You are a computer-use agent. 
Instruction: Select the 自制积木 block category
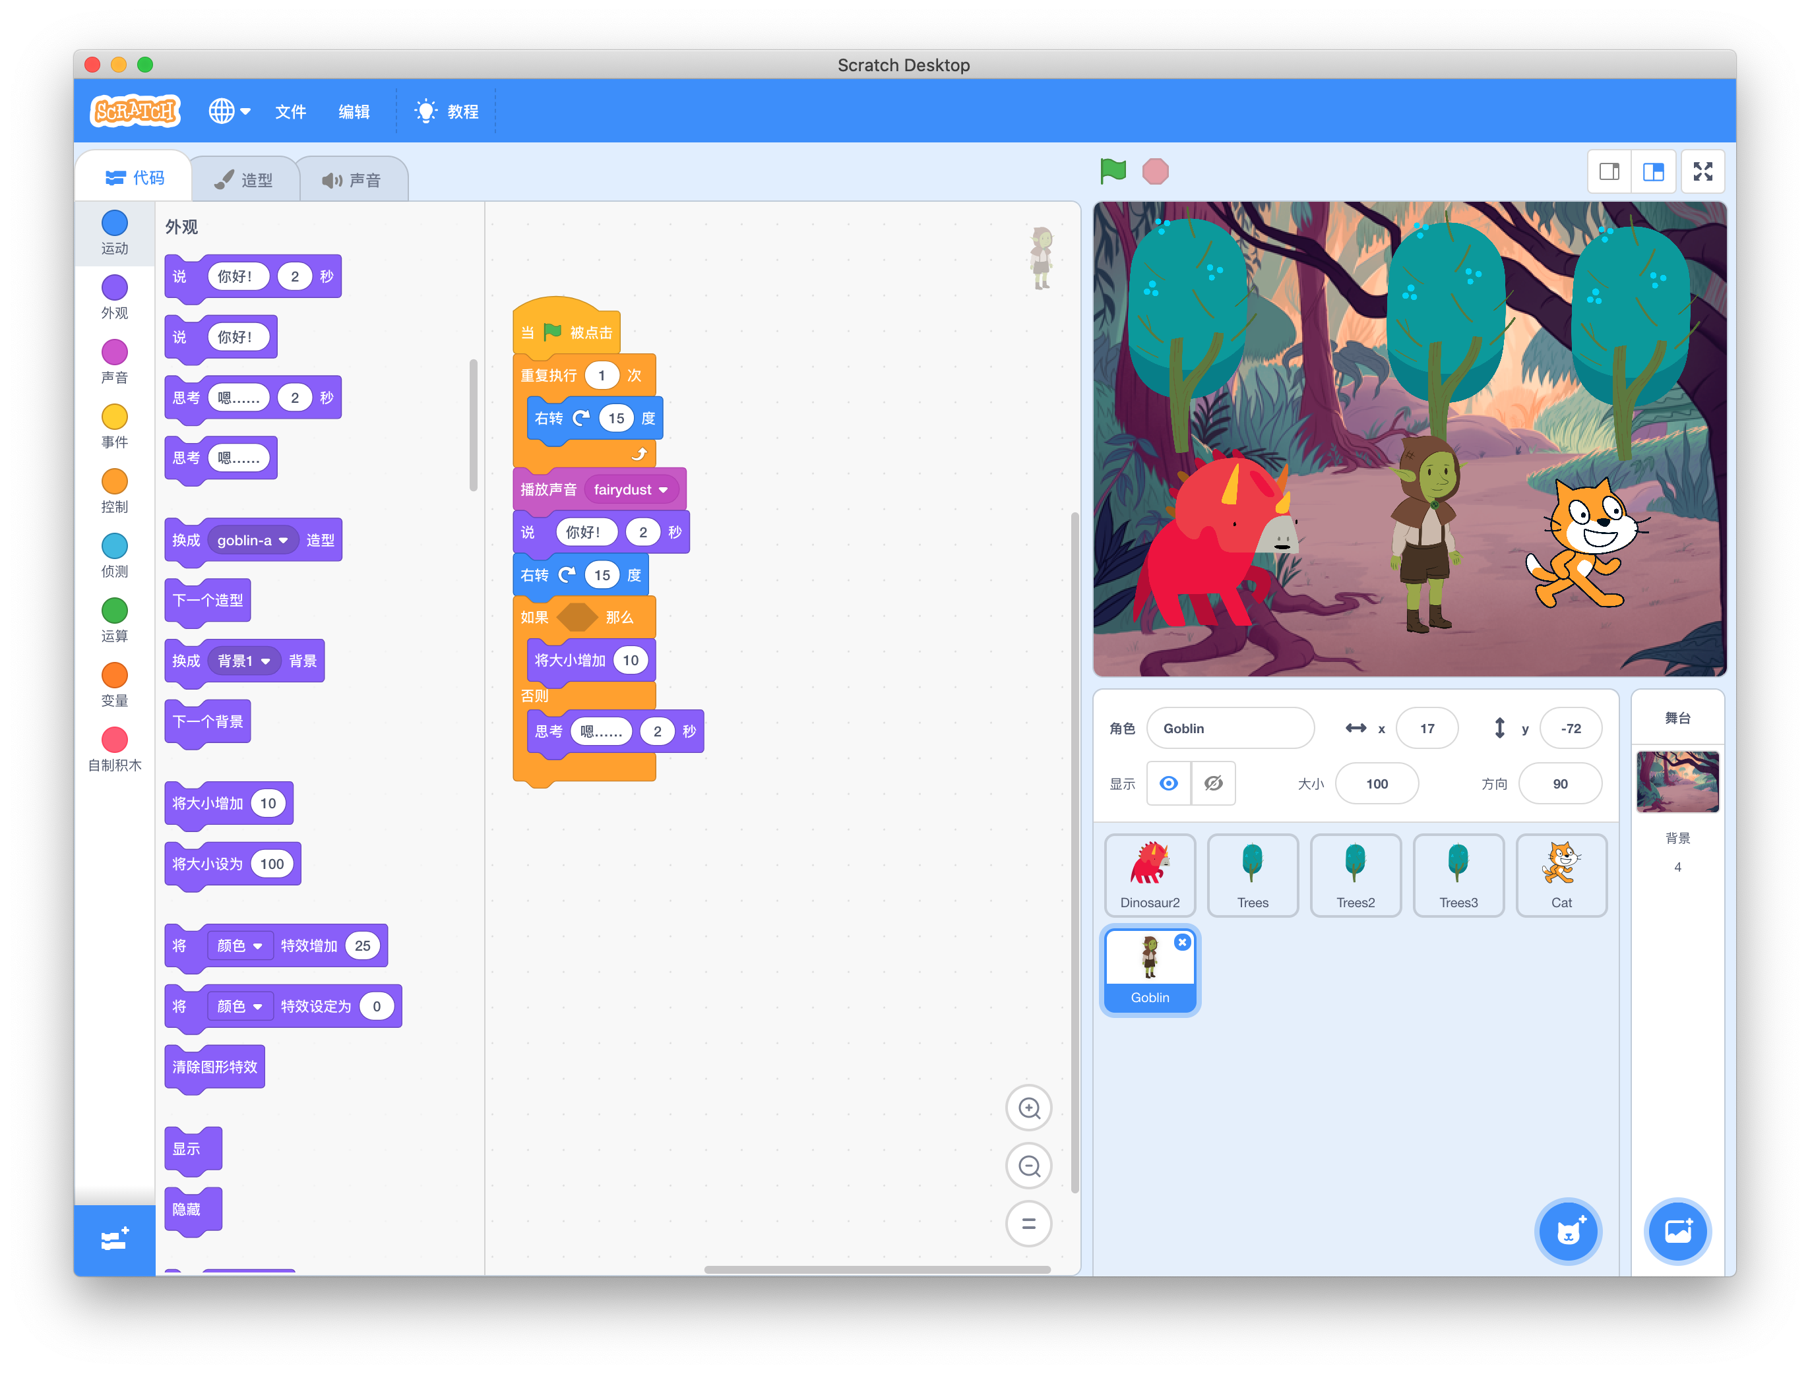tap(115, 749)
